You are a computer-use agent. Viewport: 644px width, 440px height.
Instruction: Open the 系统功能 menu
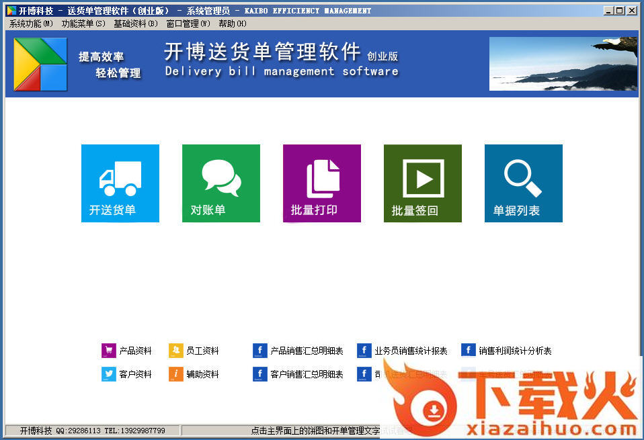[31, 24]
